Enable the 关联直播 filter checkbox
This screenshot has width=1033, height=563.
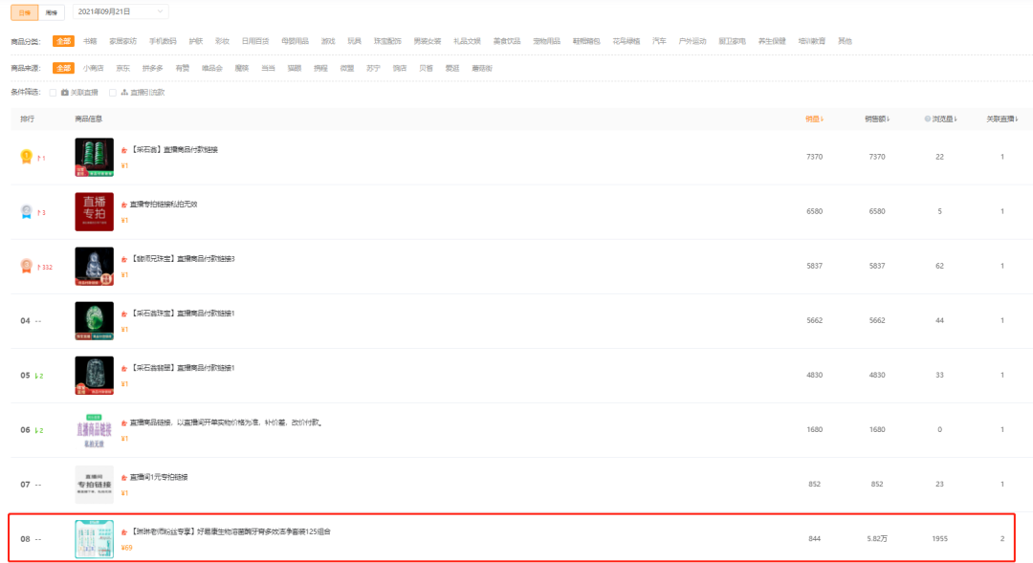pos(53,93)
